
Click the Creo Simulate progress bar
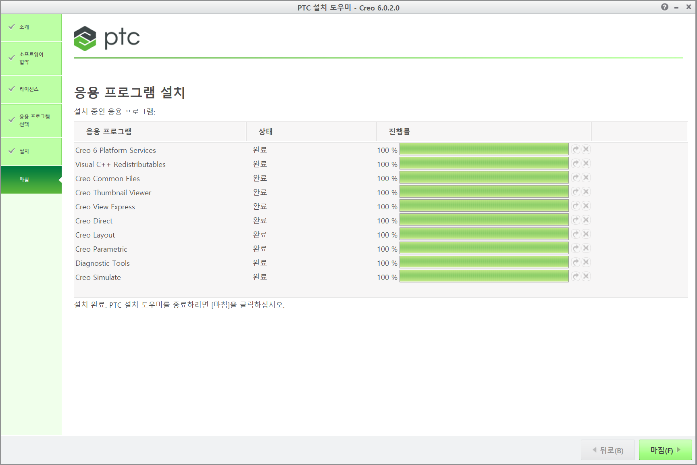click(484, 276)
